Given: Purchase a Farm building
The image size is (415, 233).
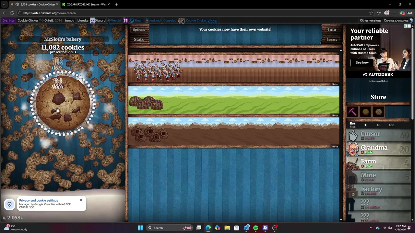Looking at the screenshot, I should (x=378, y=163).
